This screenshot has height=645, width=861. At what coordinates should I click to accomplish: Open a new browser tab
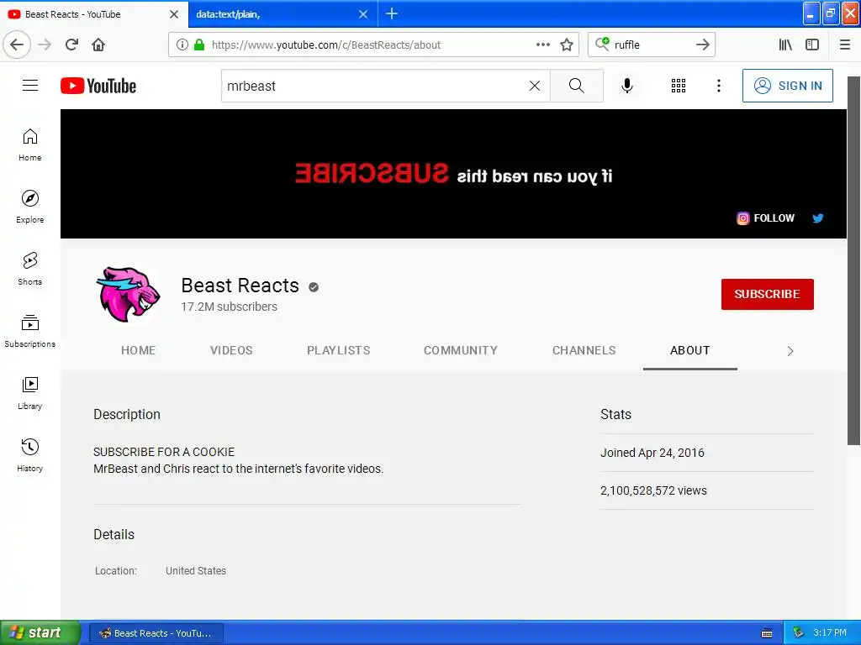click(392, 13)
